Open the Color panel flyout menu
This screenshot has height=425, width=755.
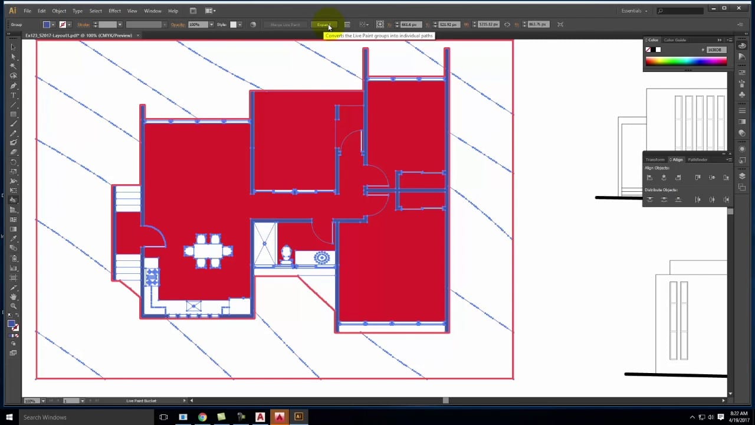coord(730,40)
